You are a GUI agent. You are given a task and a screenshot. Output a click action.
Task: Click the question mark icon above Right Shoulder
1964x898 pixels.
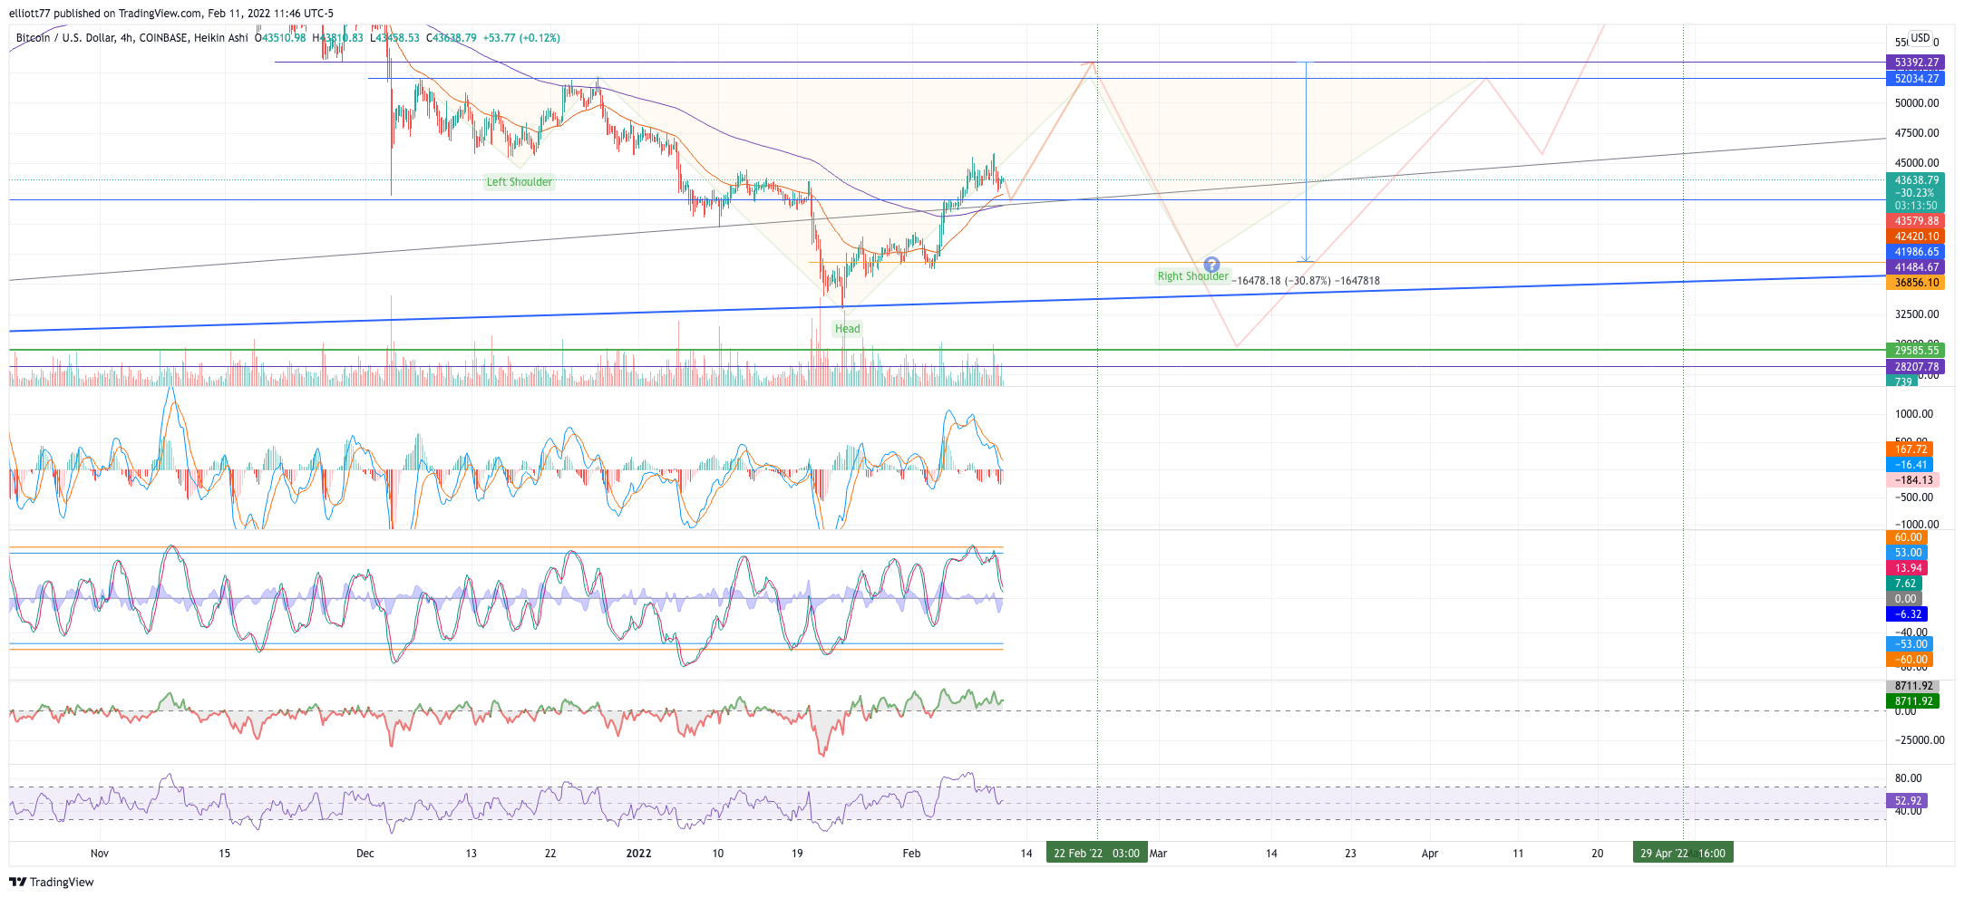pyautogui.click(x=1211, y=265)
